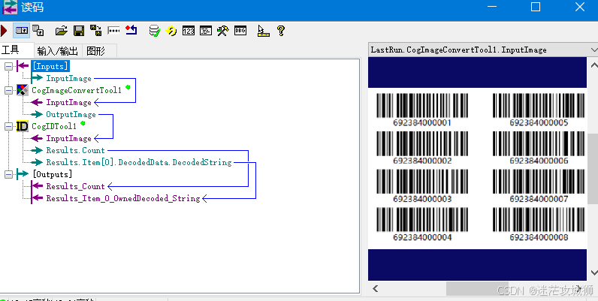Open the LastRun.CogImageConvertTool1.InputImage dropdown
The image size is (598, 301).
coord(593,50)
